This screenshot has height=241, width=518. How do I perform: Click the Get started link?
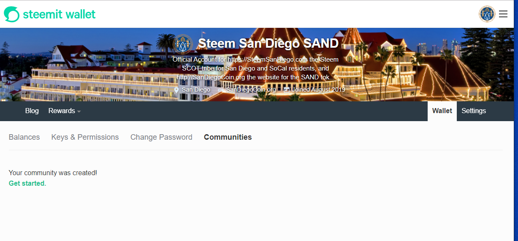point(27,184)
